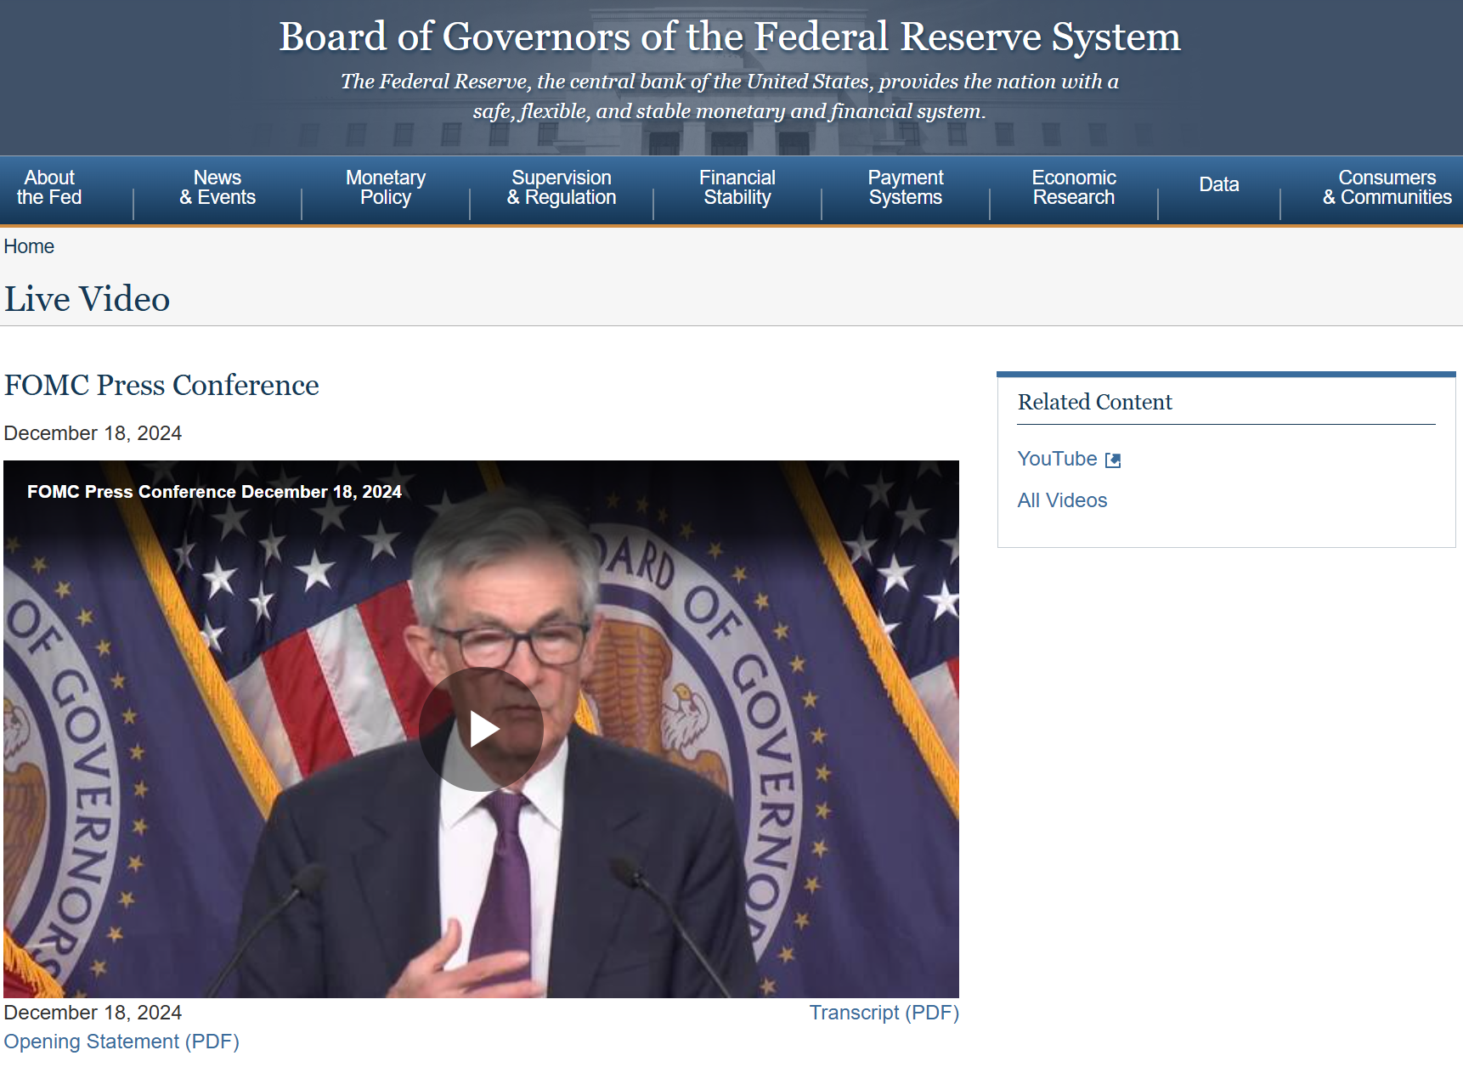Go to the Home breadcrumb link
The height and width of the screenshot is (1084, 1463).
[29, 246]
